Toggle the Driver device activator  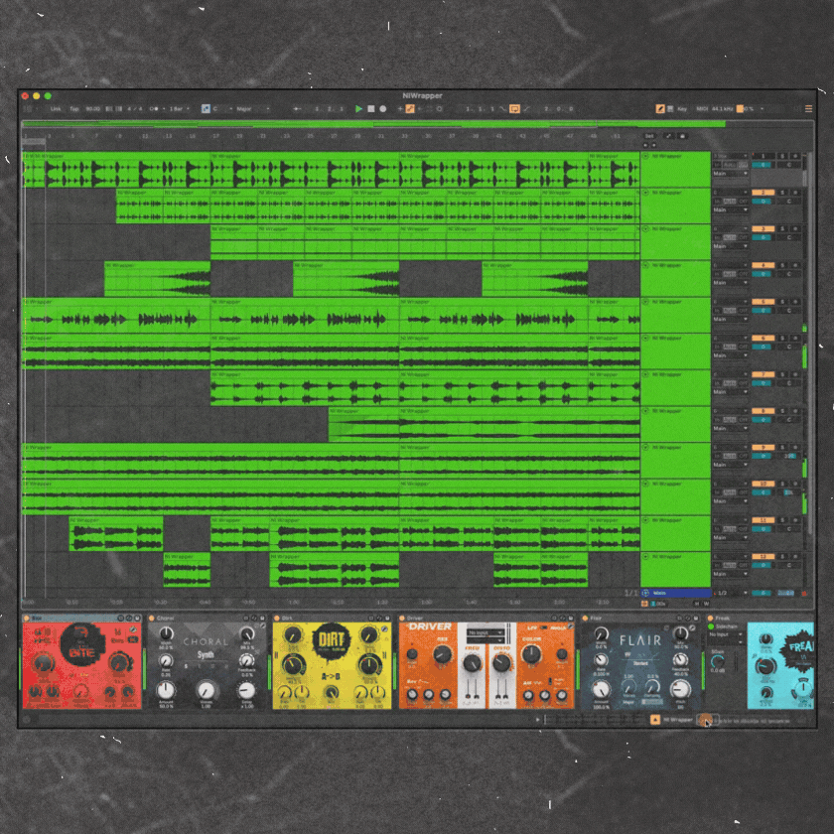(403, 618)
